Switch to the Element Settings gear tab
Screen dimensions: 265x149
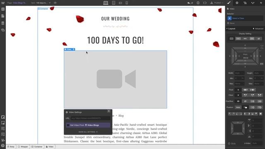tap(237, 3)
